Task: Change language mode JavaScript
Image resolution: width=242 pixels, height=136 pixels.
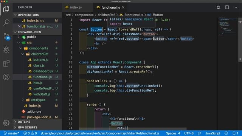Action: click(x=213, y=133)
